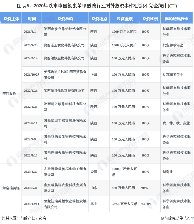Click the 投资主体 column header
This screenshot has height=224, width=194.
(11, 18)
